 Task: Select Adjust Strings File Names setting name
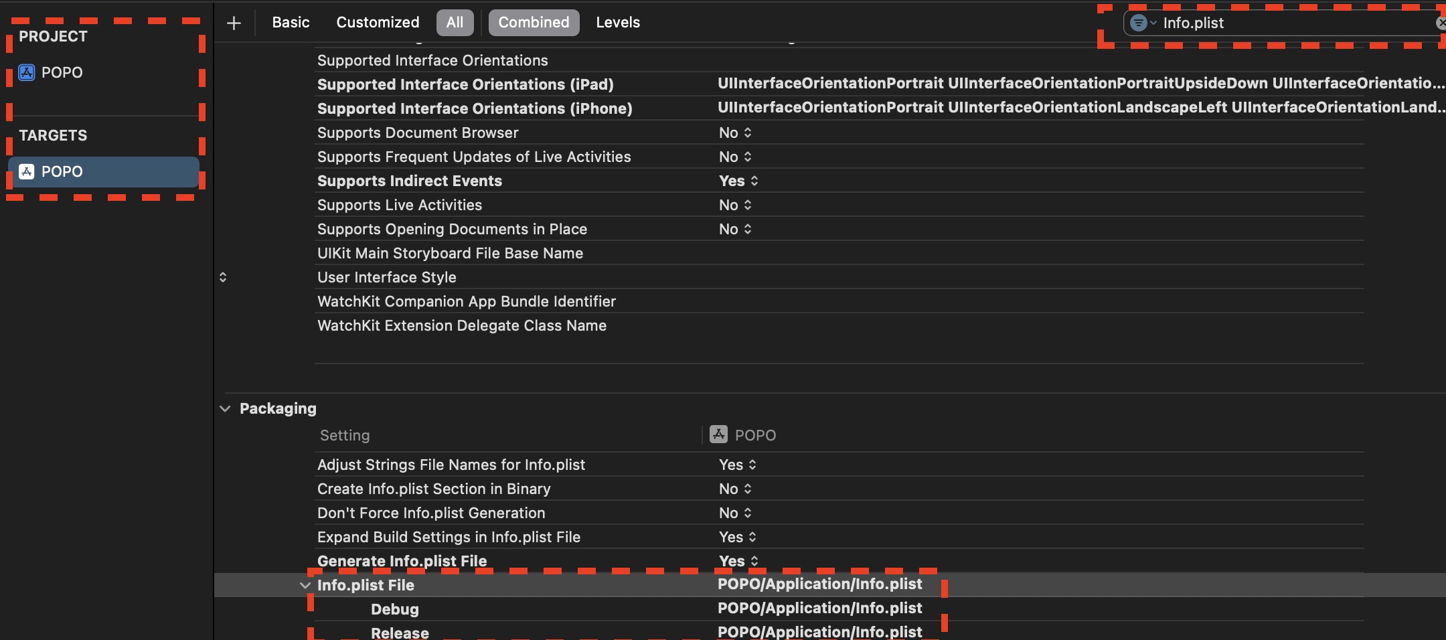(451, 465)
